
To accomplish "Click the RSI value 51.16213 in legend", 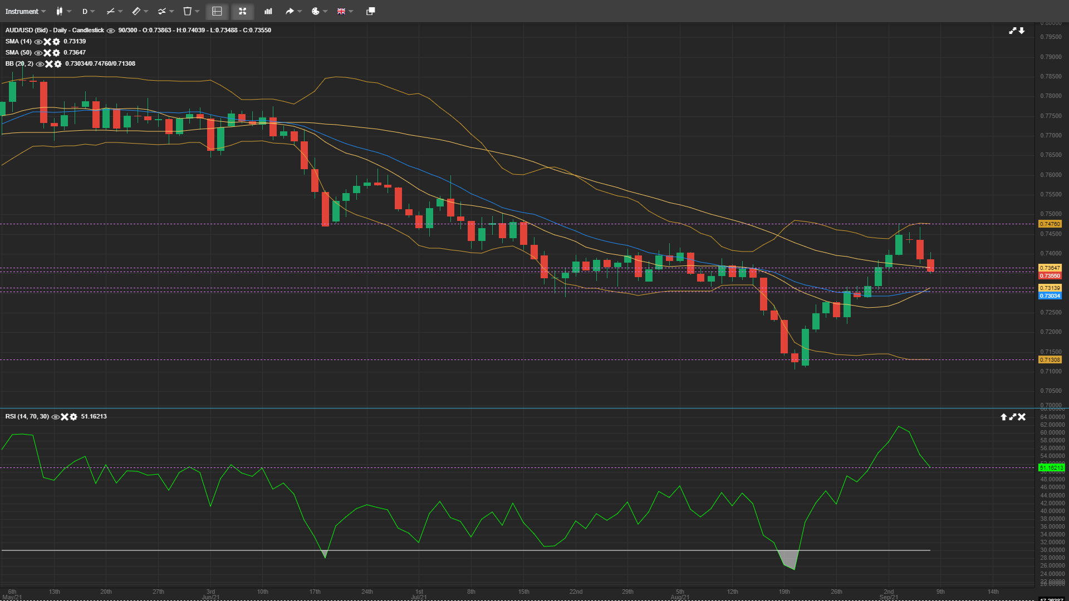I will pyautogui.click(x=94, y=416).
